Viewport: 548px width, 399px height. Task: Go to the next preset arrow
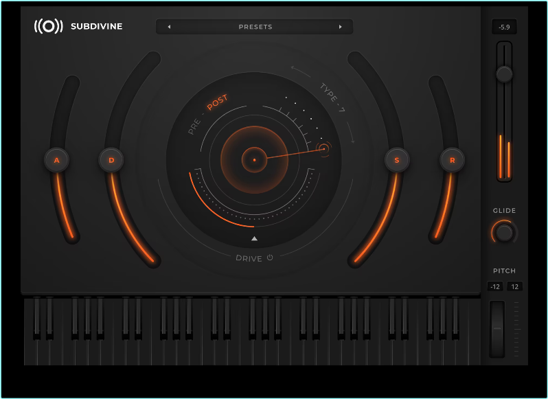coord(340,27)
